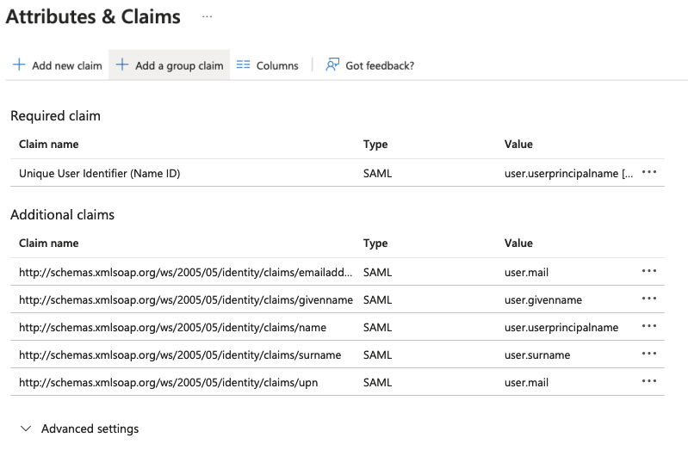The height and width of the screenshot is (450, 688).
Task: Click the plus icon for group claim
Action: click(122, 65)
